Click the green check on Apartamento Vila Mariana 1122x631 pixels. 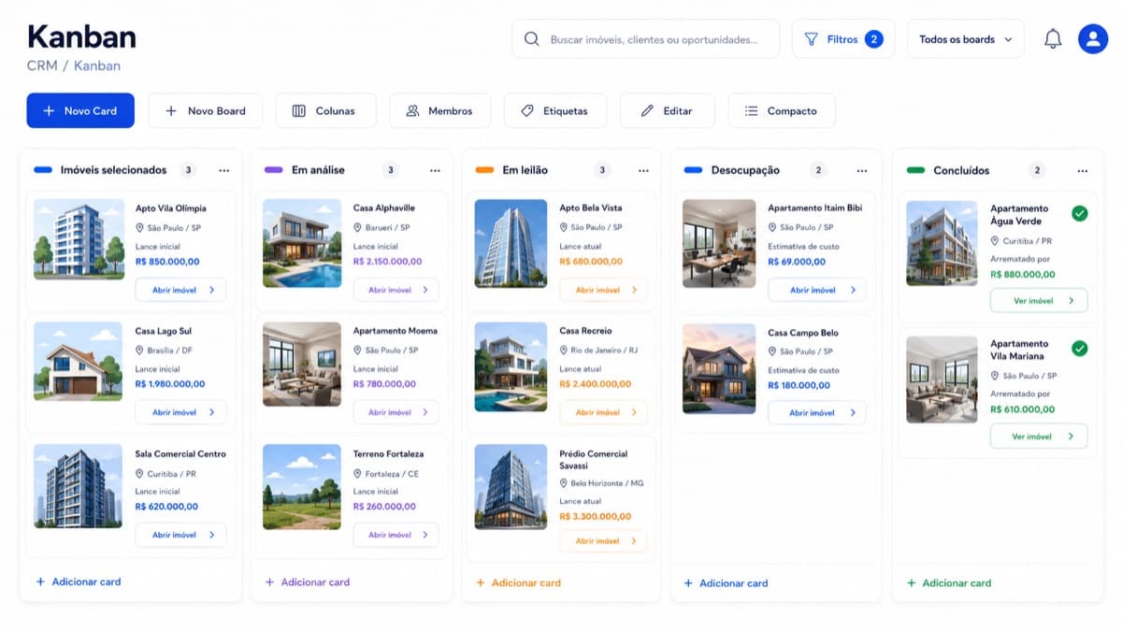[x=1079, y=349]
